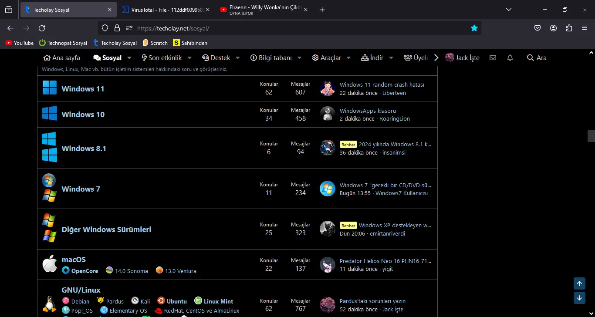Viewport: 595px width, 317px height.
Task: Open the Firefox application menu
Action: (x=585, y=28)
